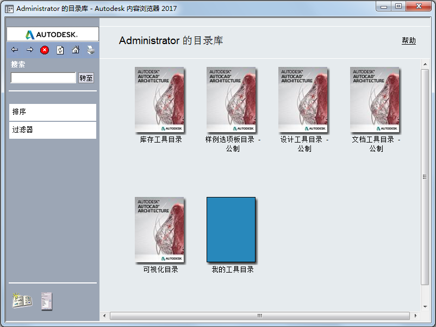Click the horizontal scrollbar thumb
The image size is (436, 327).
[260, 316]
